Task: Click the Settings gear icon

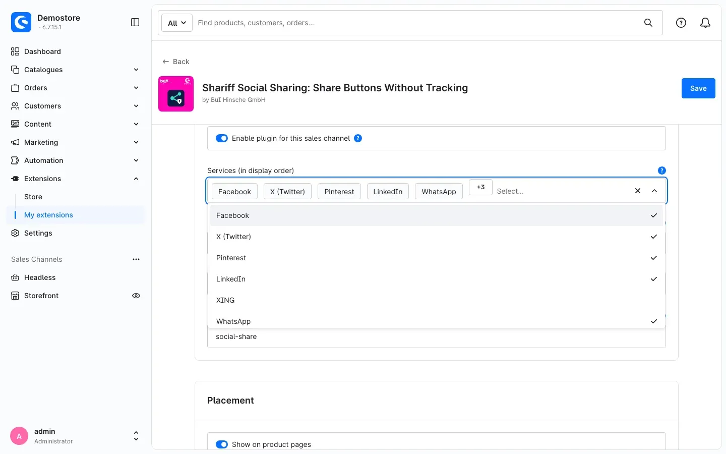Action: pyautogui.click(x=15, y=233)
